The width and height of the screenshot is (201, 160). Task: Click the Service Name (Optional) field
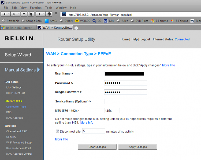(x=126, y=101)
